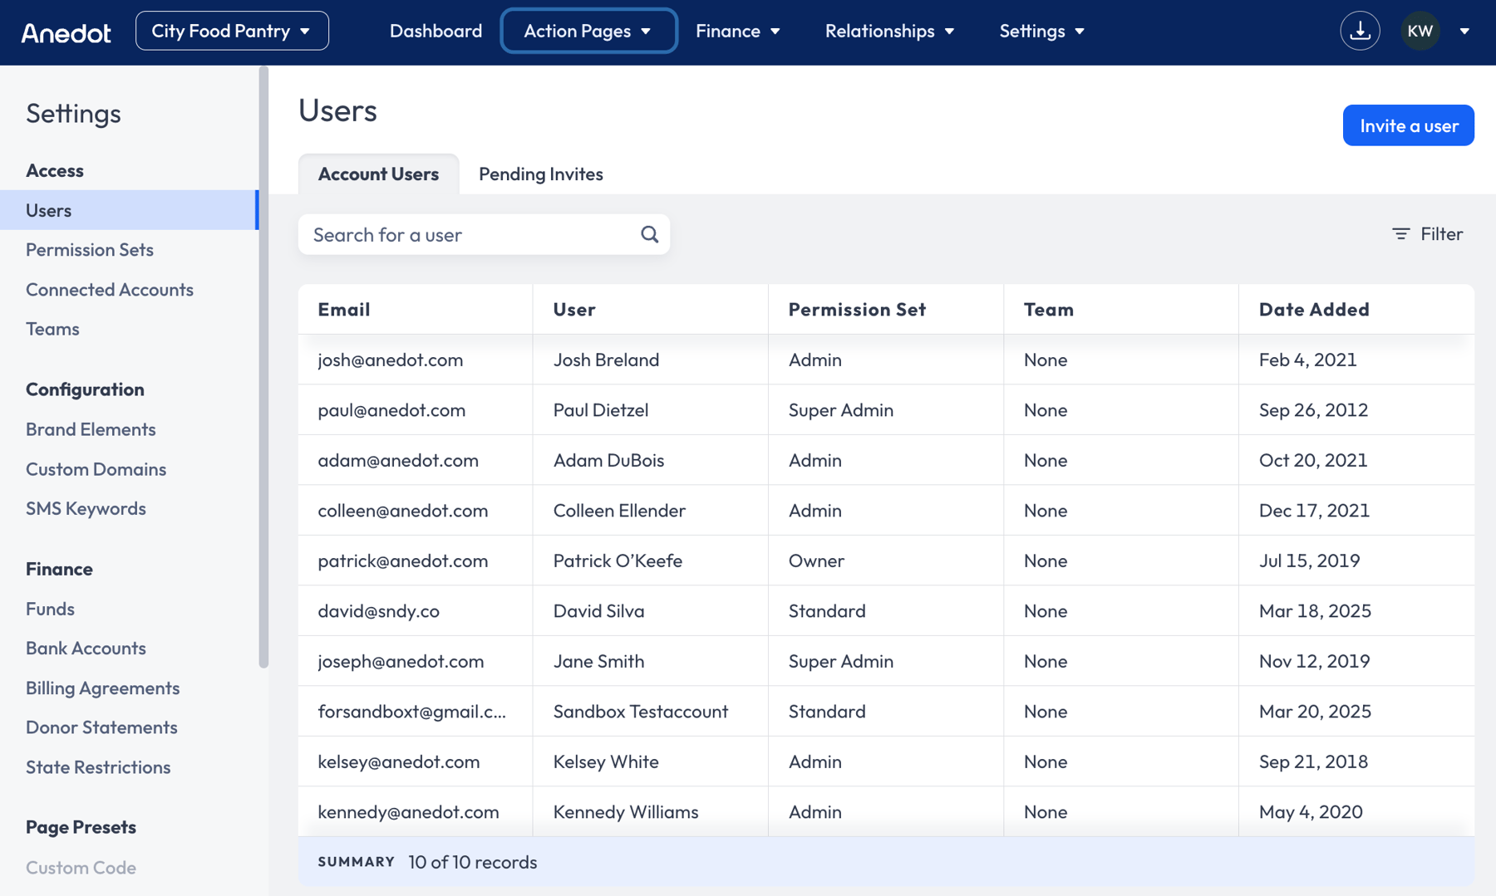Open Permission Sets in the sidebar
Image resolution: width=1496 pixels, height=896 pixels.
(90, 250)
